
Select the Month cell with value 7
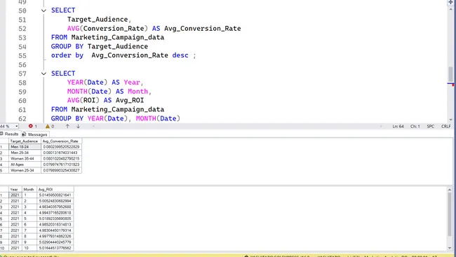coord(29,230)
